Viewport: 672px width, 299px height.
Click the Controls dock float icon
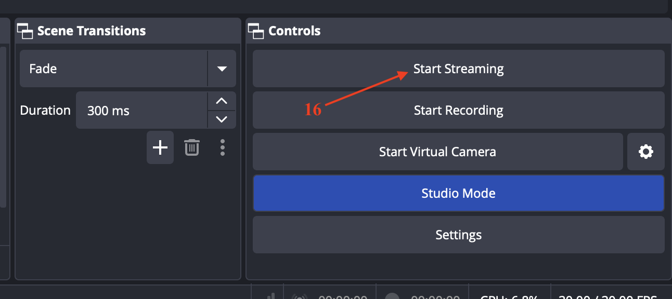(x=256, y=32)
